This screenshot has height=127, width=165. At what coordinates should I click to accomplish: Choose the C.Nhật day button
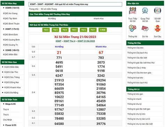[x=103, y=30]
